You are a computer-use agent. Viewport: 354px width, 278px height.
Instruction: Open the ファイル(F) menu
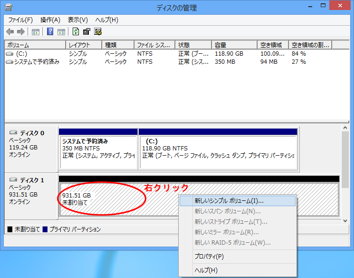(20, 20)
